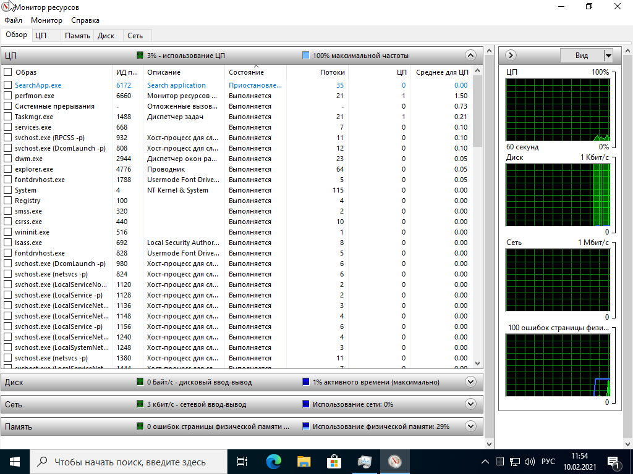The width and height of the screenshot is (633, 474).
Task: Click taskbar clock showing 11:54
Action: 580,462
